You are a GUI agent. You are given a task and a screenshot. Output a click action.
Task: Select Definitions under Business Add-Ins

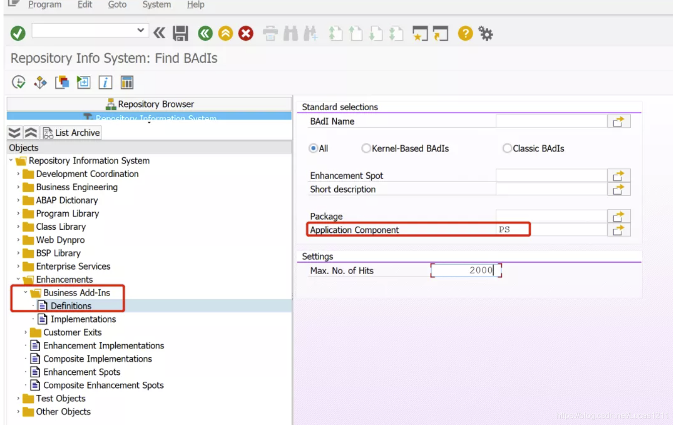pyautogui.click(x=71, y=306)
